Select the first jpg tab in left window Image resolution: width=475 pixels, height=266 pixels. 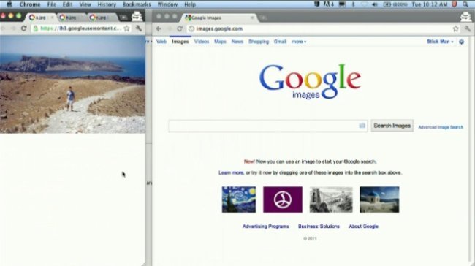tap(41, 18)
